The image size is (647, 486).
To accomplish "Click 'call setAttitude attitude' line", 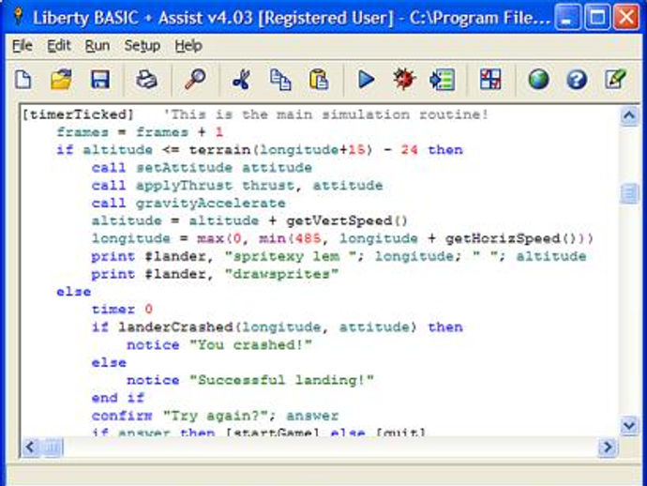I will 202,168.
